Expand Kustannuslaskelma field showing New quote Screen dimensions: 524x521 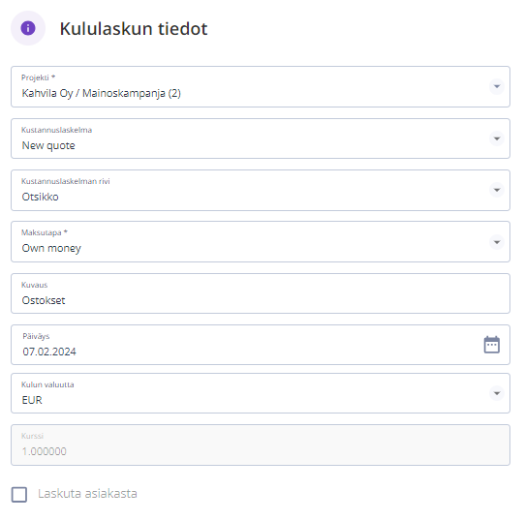point(261,138)
